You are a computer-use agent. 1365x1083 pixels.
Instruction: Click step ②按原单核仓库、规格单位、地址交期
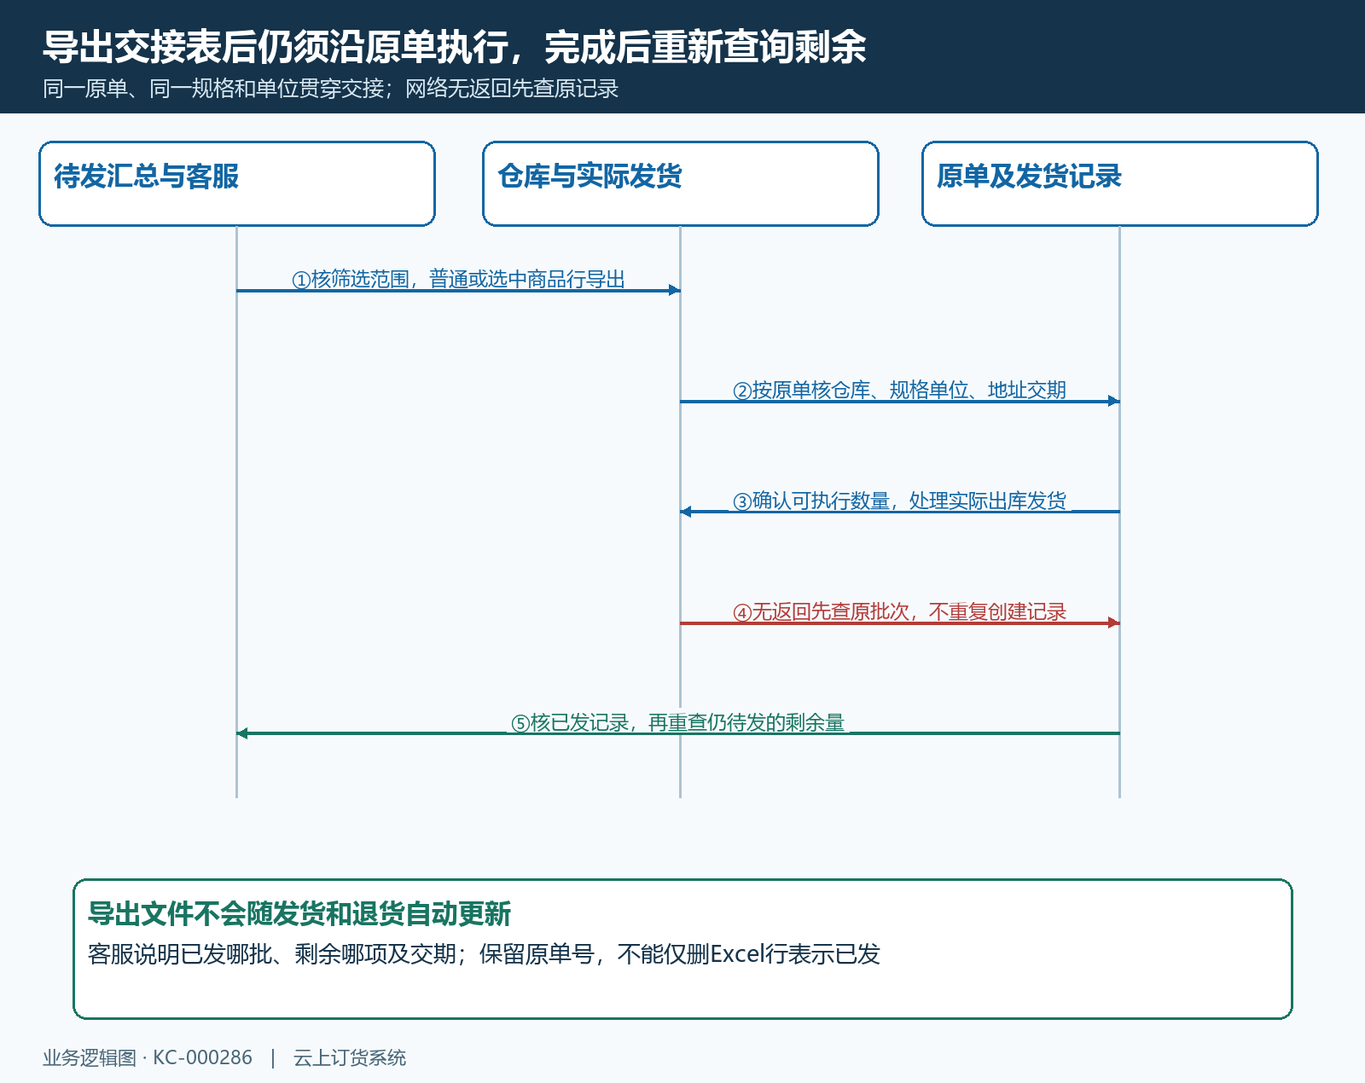900,390
